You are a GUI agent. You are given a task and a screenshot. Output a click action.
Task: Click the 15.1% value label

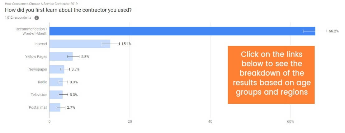pos(126,44)
